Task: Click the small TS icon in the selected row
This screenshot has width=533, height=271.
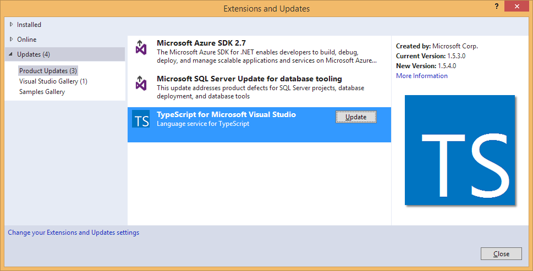Action: [141, 120]
